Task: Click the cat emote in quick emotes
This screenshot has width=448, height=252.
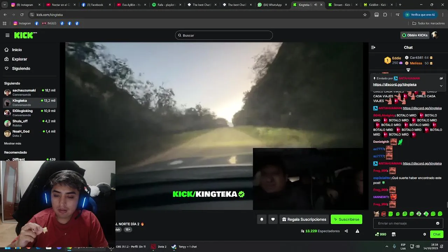Action: 377,214
